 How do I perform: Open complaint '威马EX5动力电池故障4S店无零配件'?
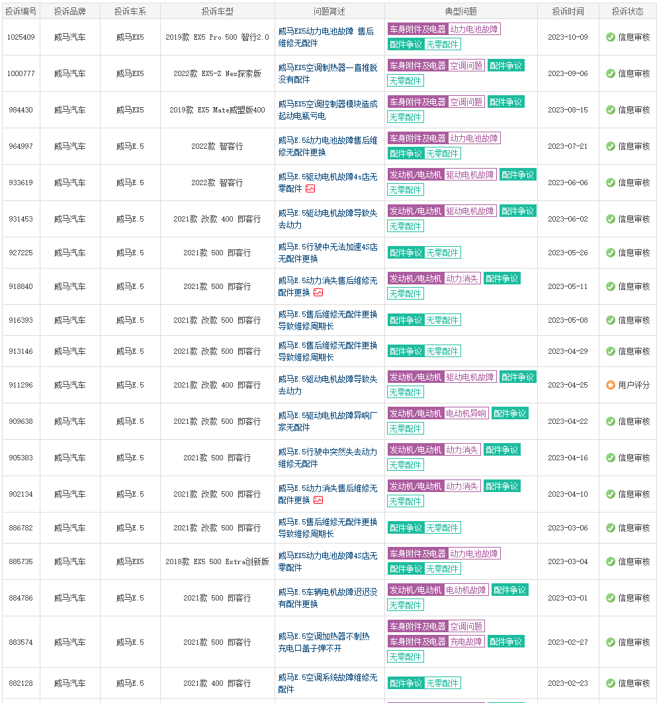pos(328,561)
